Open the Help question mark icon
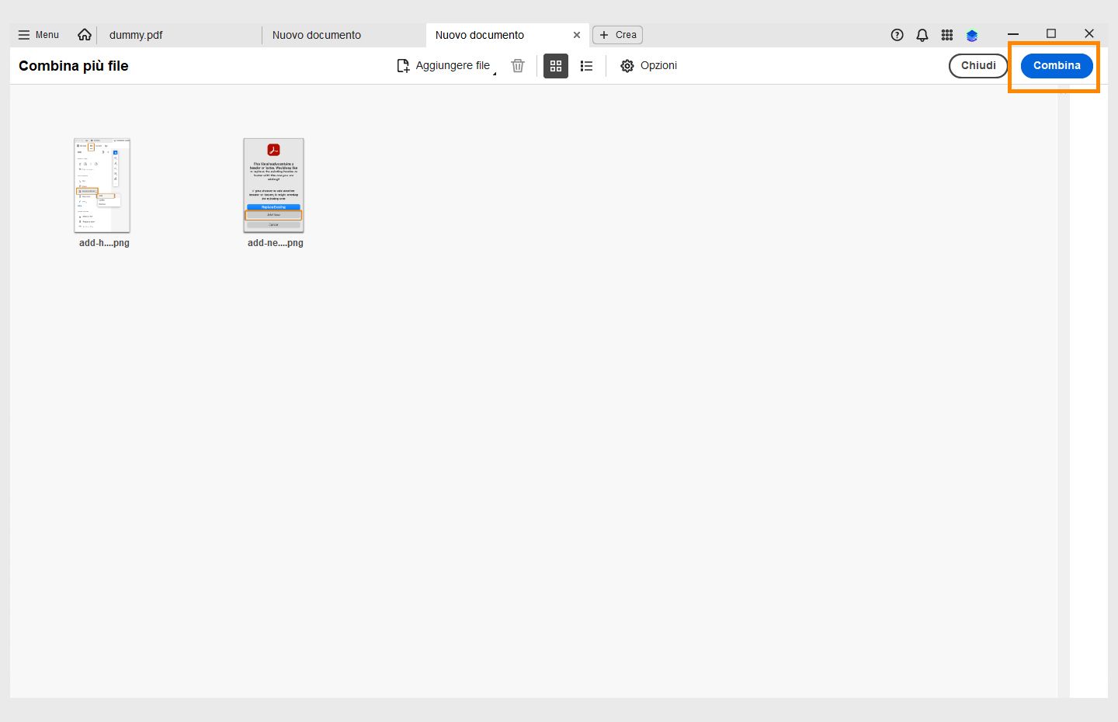Image resolution: width=1118 pixels, height=722 pixels. [898, 35]
